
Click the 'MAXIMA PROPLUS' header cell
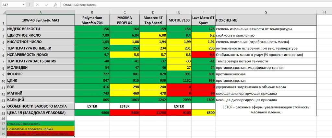click(124, 20)
